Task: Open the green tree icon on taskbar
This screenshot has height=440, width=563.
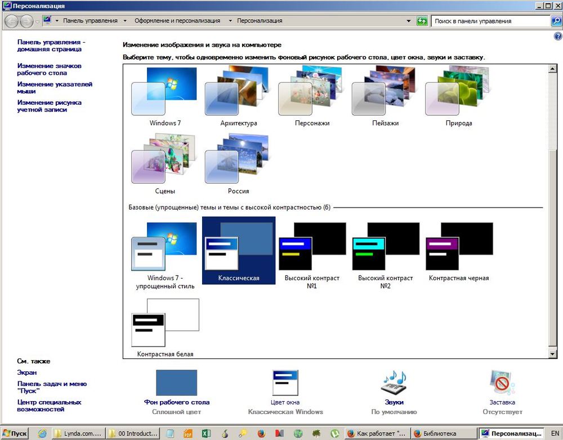Action: coord(316,434)
